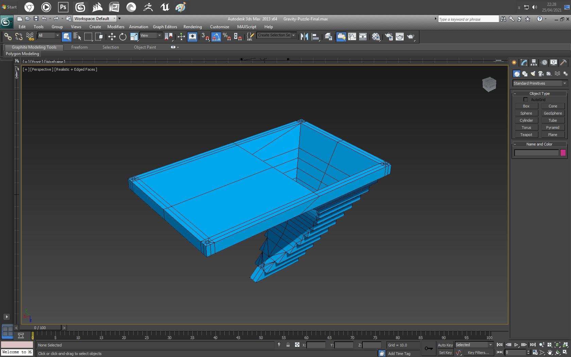Create a Torus primitive
Image resolution: width=571 pixels, height=357 pixels.
pos(526,128)
